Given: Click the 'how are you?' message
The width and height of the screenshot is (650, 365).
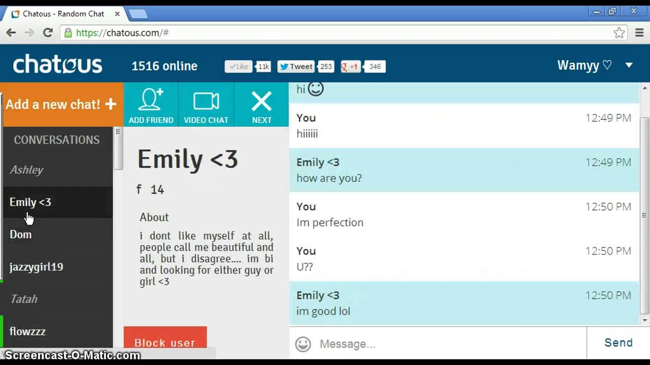Looking at the screenshot, I should point(329,178).
